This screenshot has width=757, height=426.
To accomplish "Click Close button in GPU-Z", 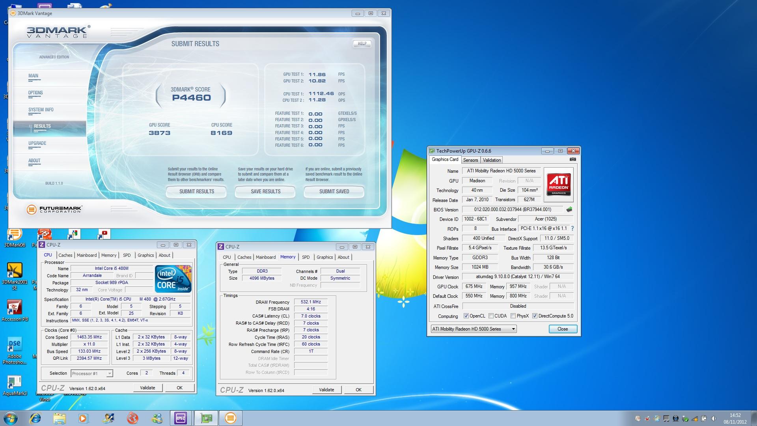I will click(x=563, y=329).
